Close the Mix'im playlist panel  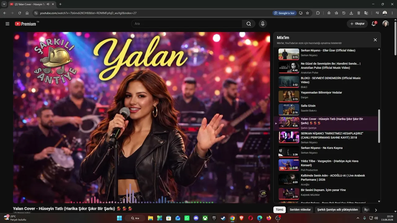(x=375, y=40)
